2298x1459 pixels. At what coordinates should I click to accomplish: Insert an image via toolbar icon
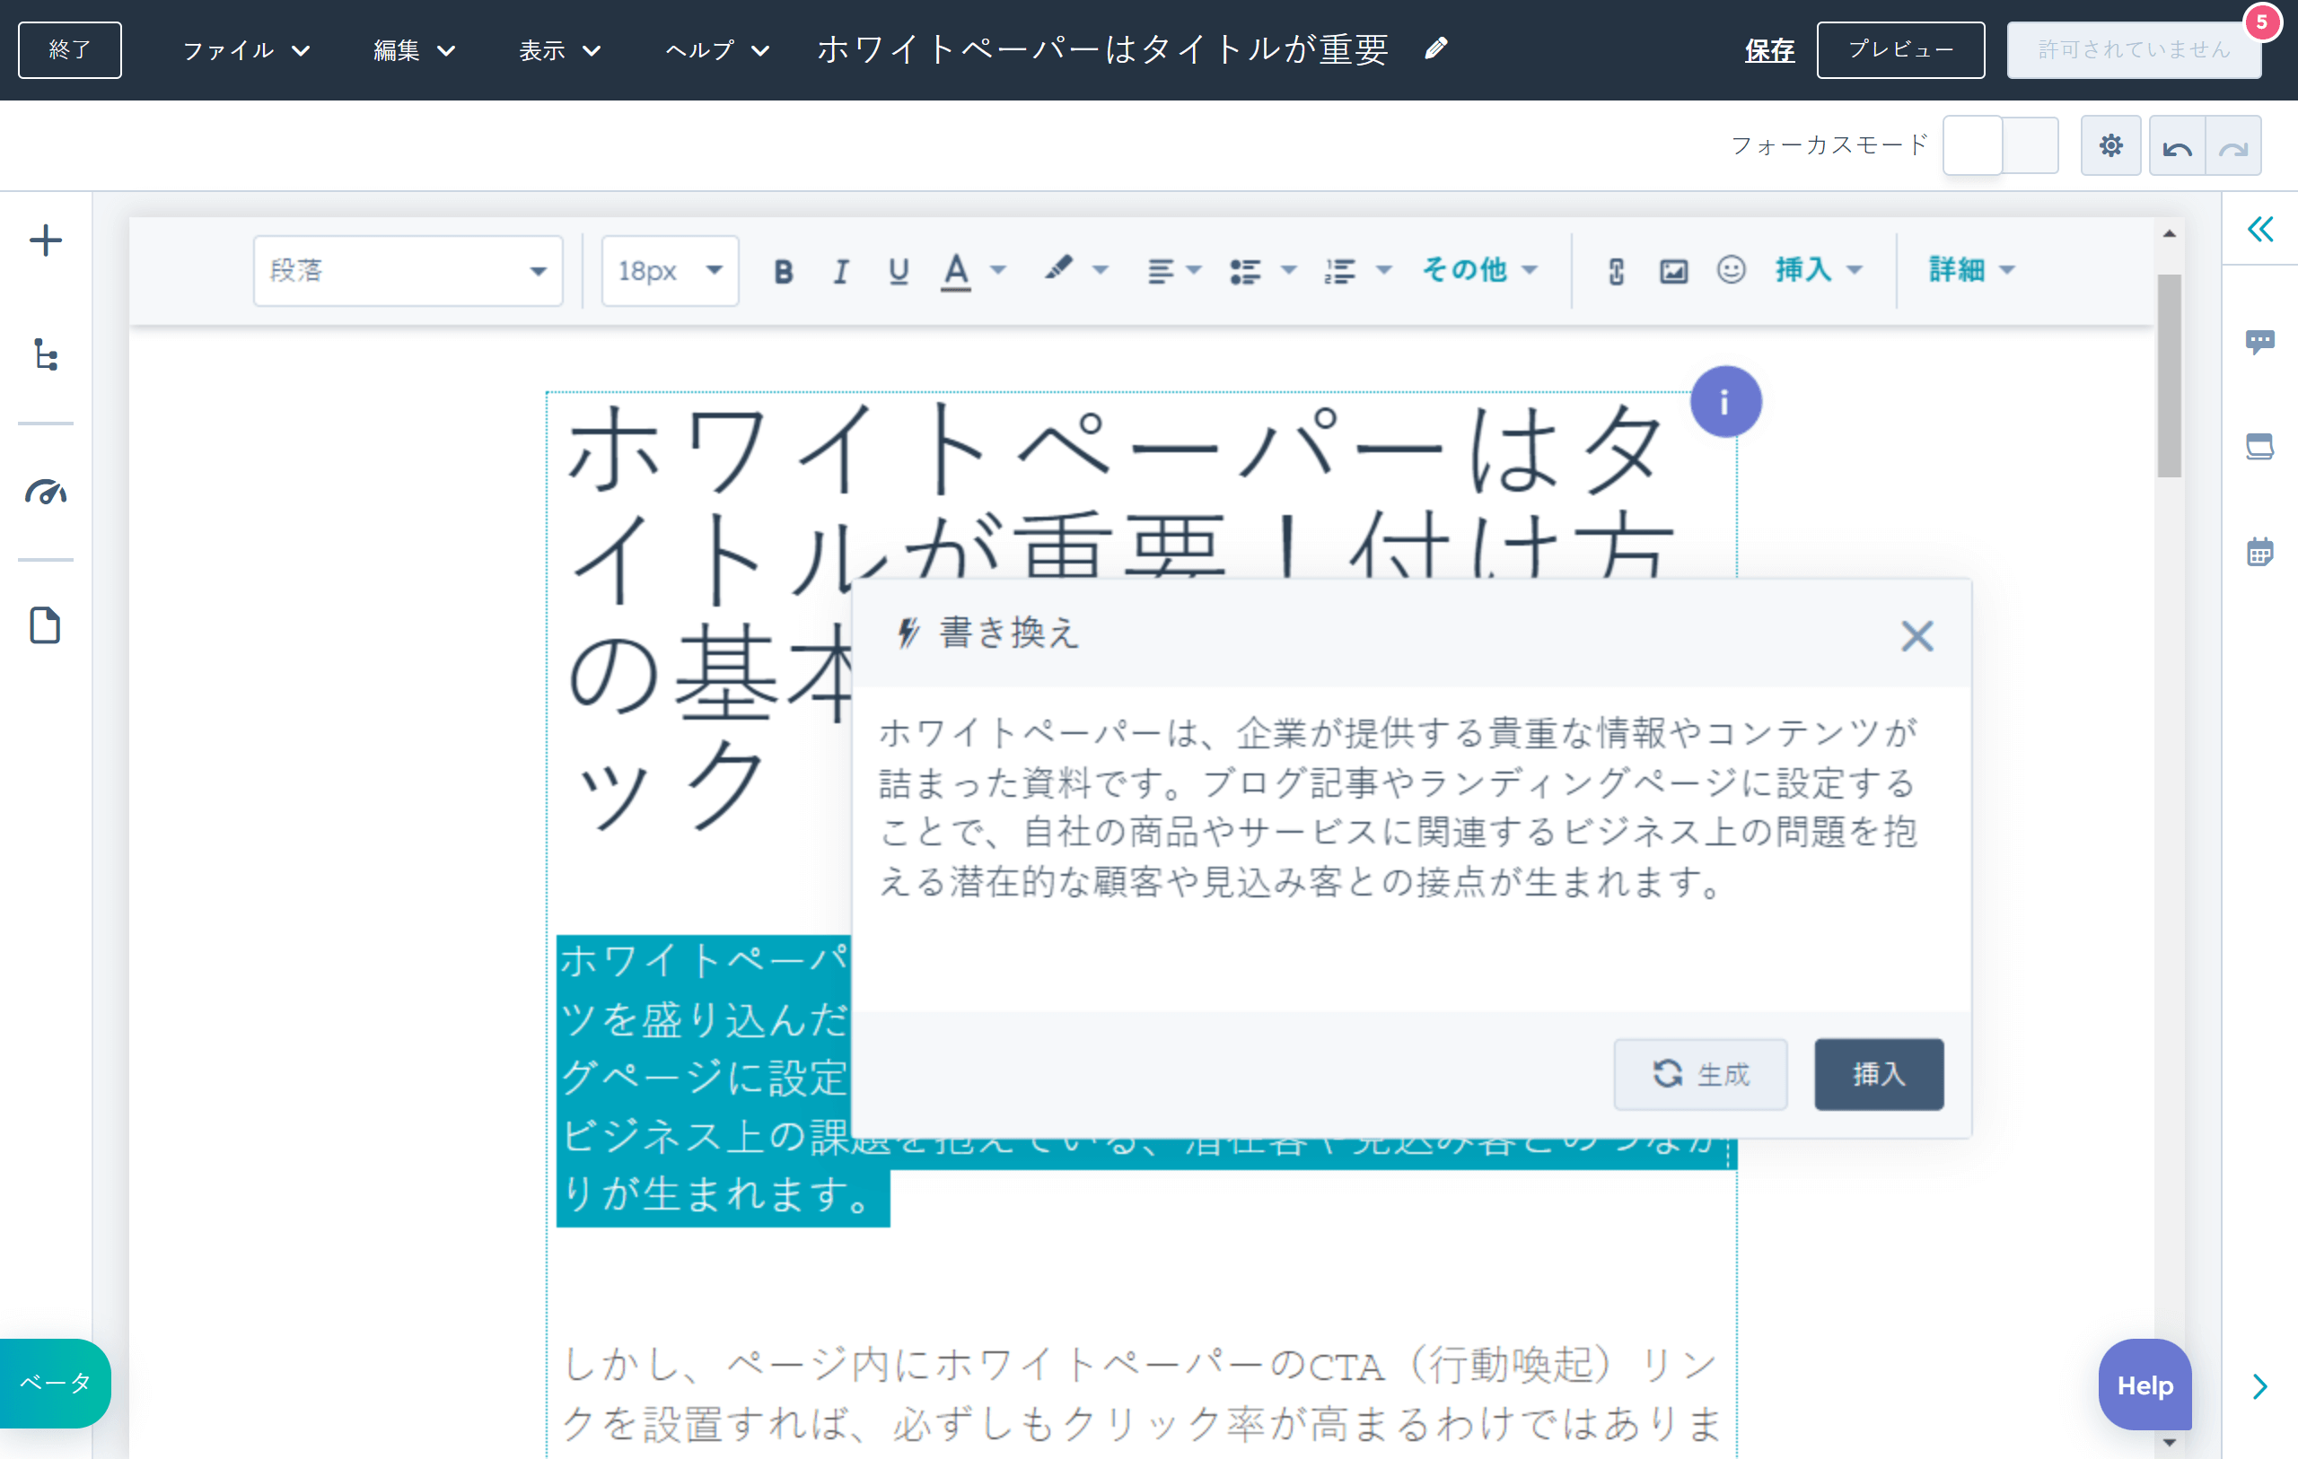(1674, 271)
